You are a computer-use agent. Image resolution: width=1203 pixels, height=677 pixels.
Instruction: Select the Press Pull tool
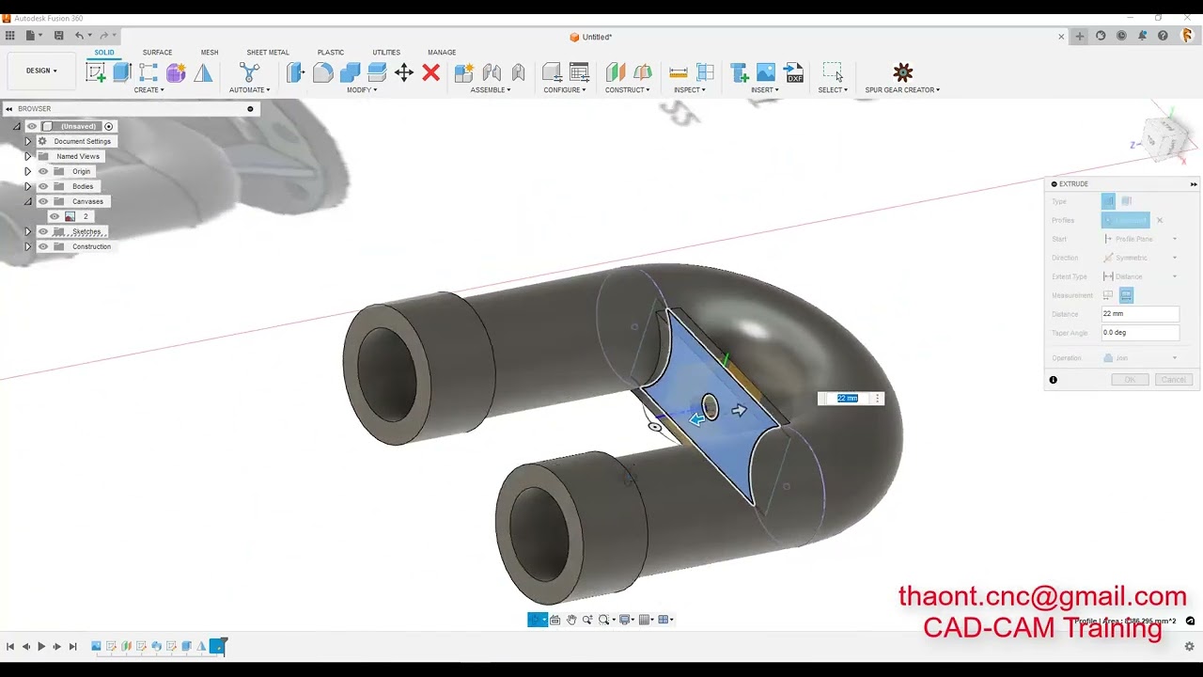[296, 72]
